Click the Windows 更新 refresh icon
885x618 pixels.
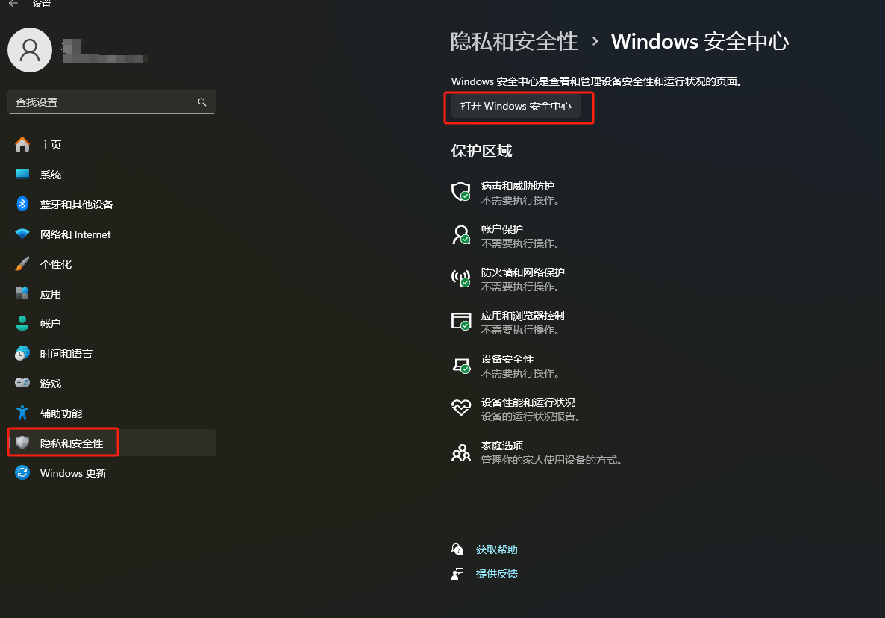coord(22,473)
